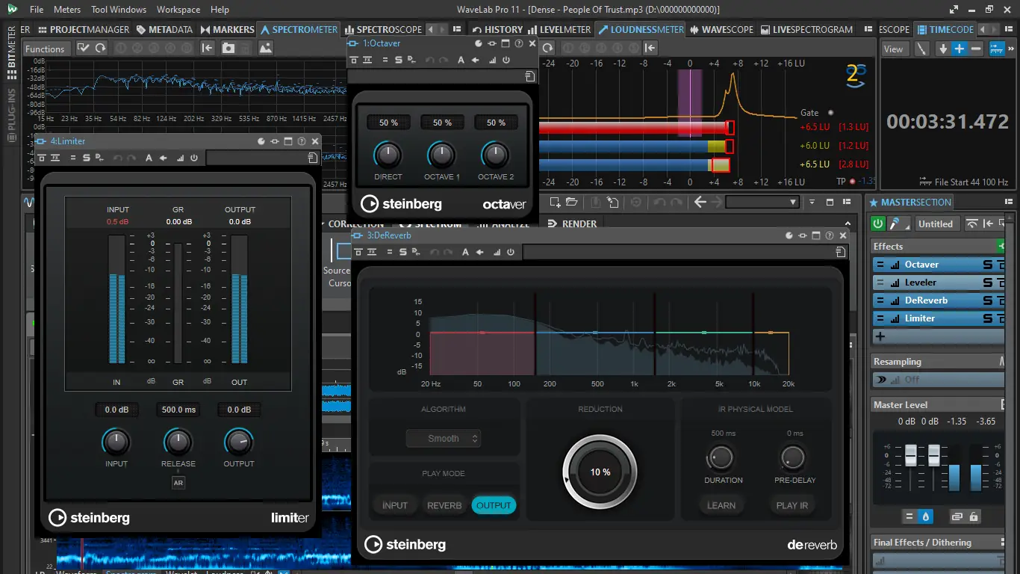This screenshot has width=1020, height=574.
Task: Click the Limiter input value field 0.0 dB
Action: pos(116,410)
